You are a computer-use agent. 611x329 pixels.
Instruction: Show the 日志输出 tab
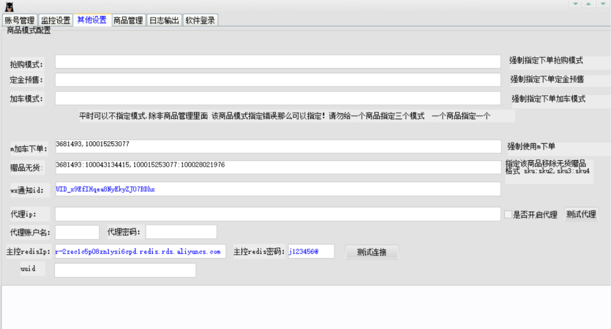163,20
